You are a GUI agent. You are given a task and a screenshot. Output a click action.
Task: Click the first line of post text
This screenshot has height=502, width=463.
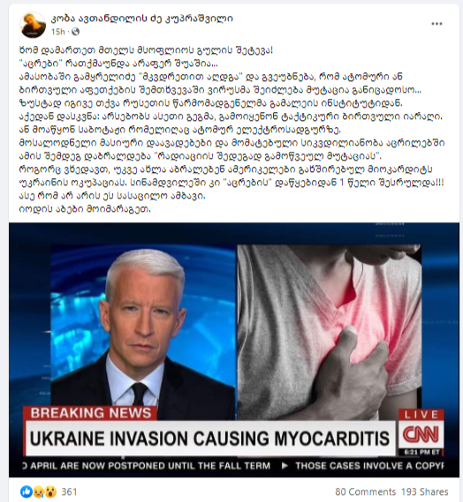tap(146, 50)
